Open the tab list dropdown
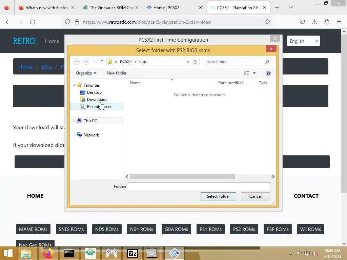Screen dimensions: 347x260 pyautogui.click(x=291, y=7)
